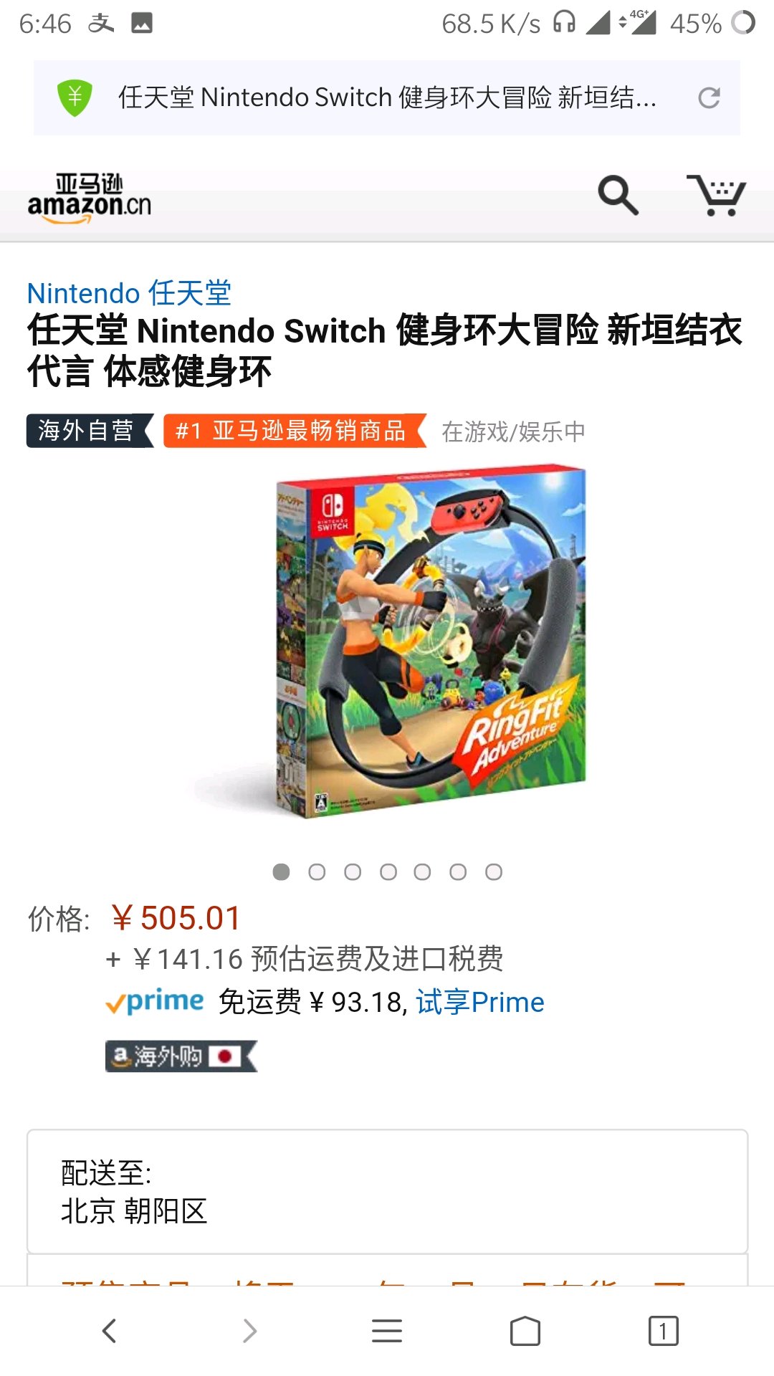Expand the 配送至 北京 朝阳区 selector
Image resolution: width=774 pixels, height=1376 pixels.
point(387,1192)
